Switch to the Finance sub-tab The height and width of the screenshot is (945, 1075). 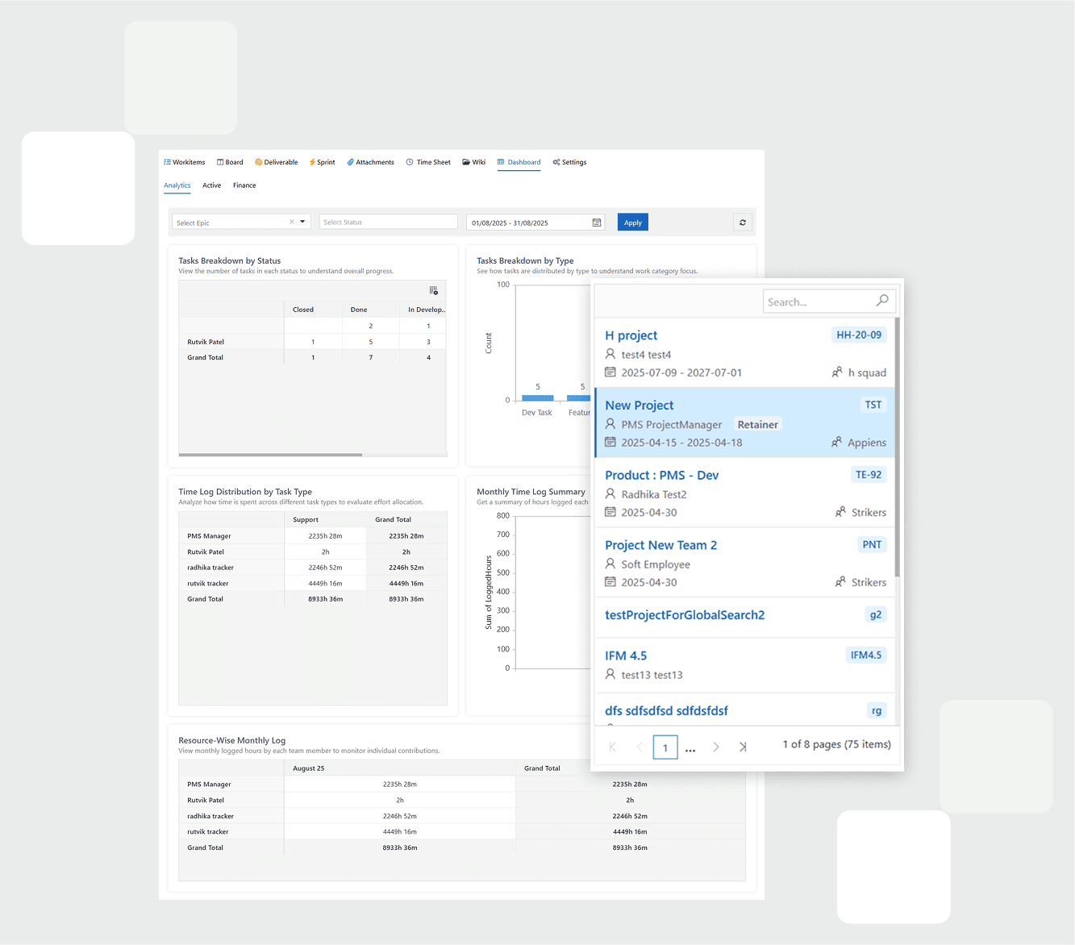tap(244, 185)
